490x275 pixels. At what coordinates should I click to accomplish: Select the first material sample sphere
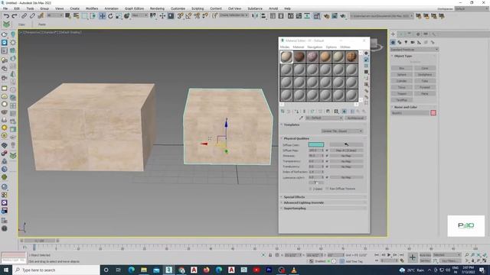tap(286, 57)
